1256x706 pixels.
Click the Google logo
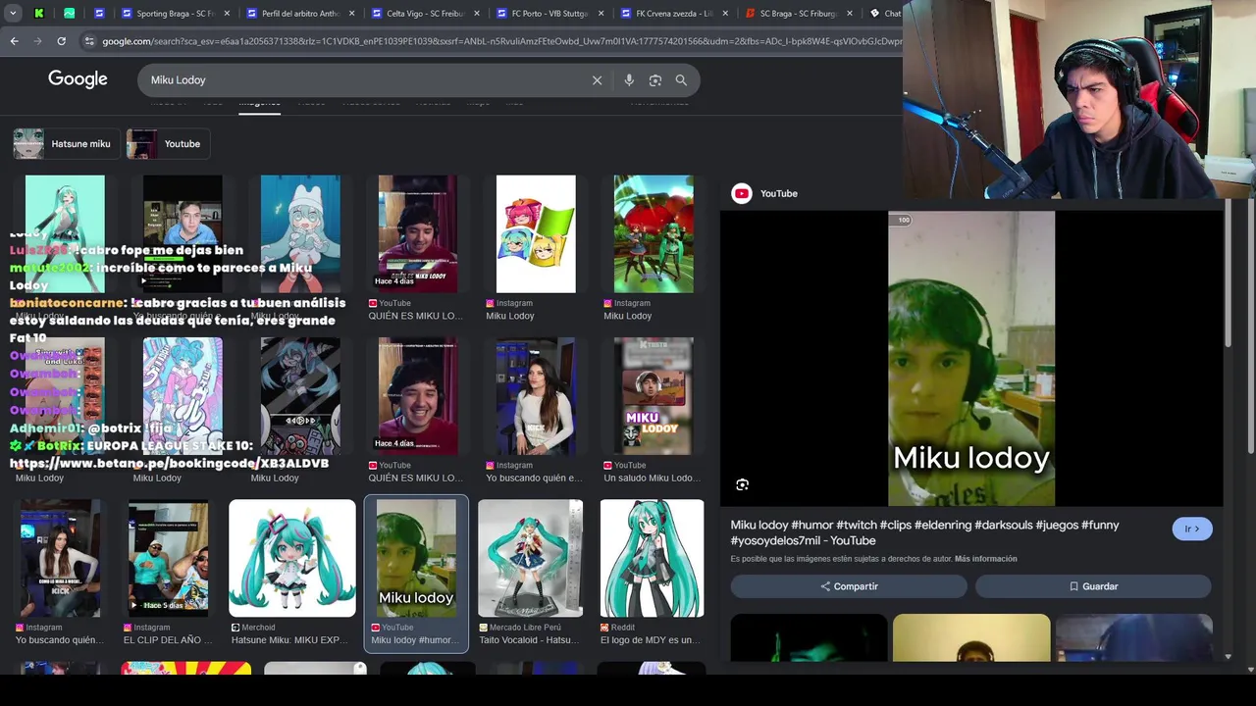point(78,79)
